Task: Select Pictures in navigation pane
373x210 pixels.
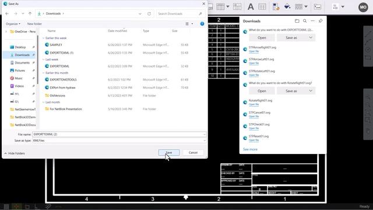Action: [20, 71]
